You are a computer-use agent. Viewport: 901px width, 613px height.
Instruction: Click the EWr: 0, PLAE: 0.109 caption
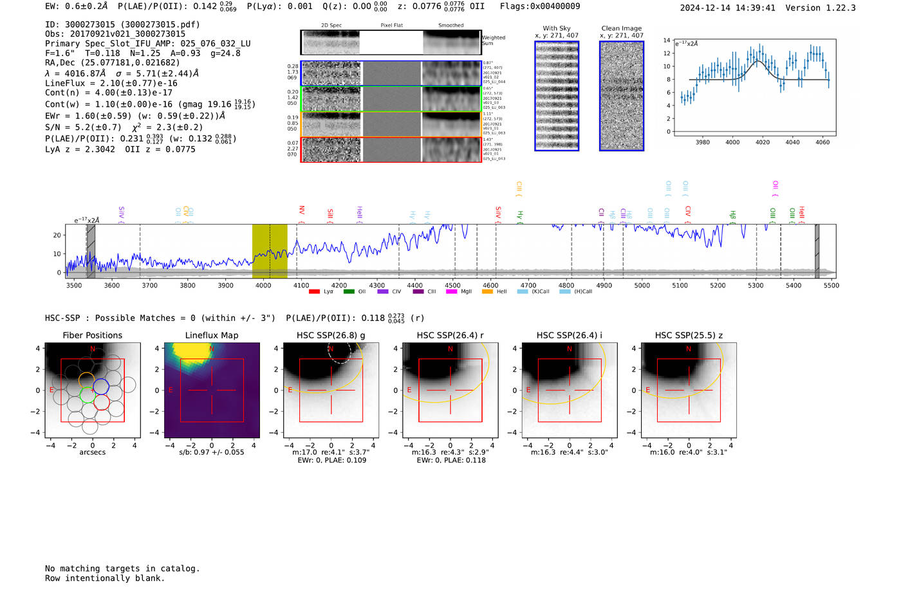[331, 461]
